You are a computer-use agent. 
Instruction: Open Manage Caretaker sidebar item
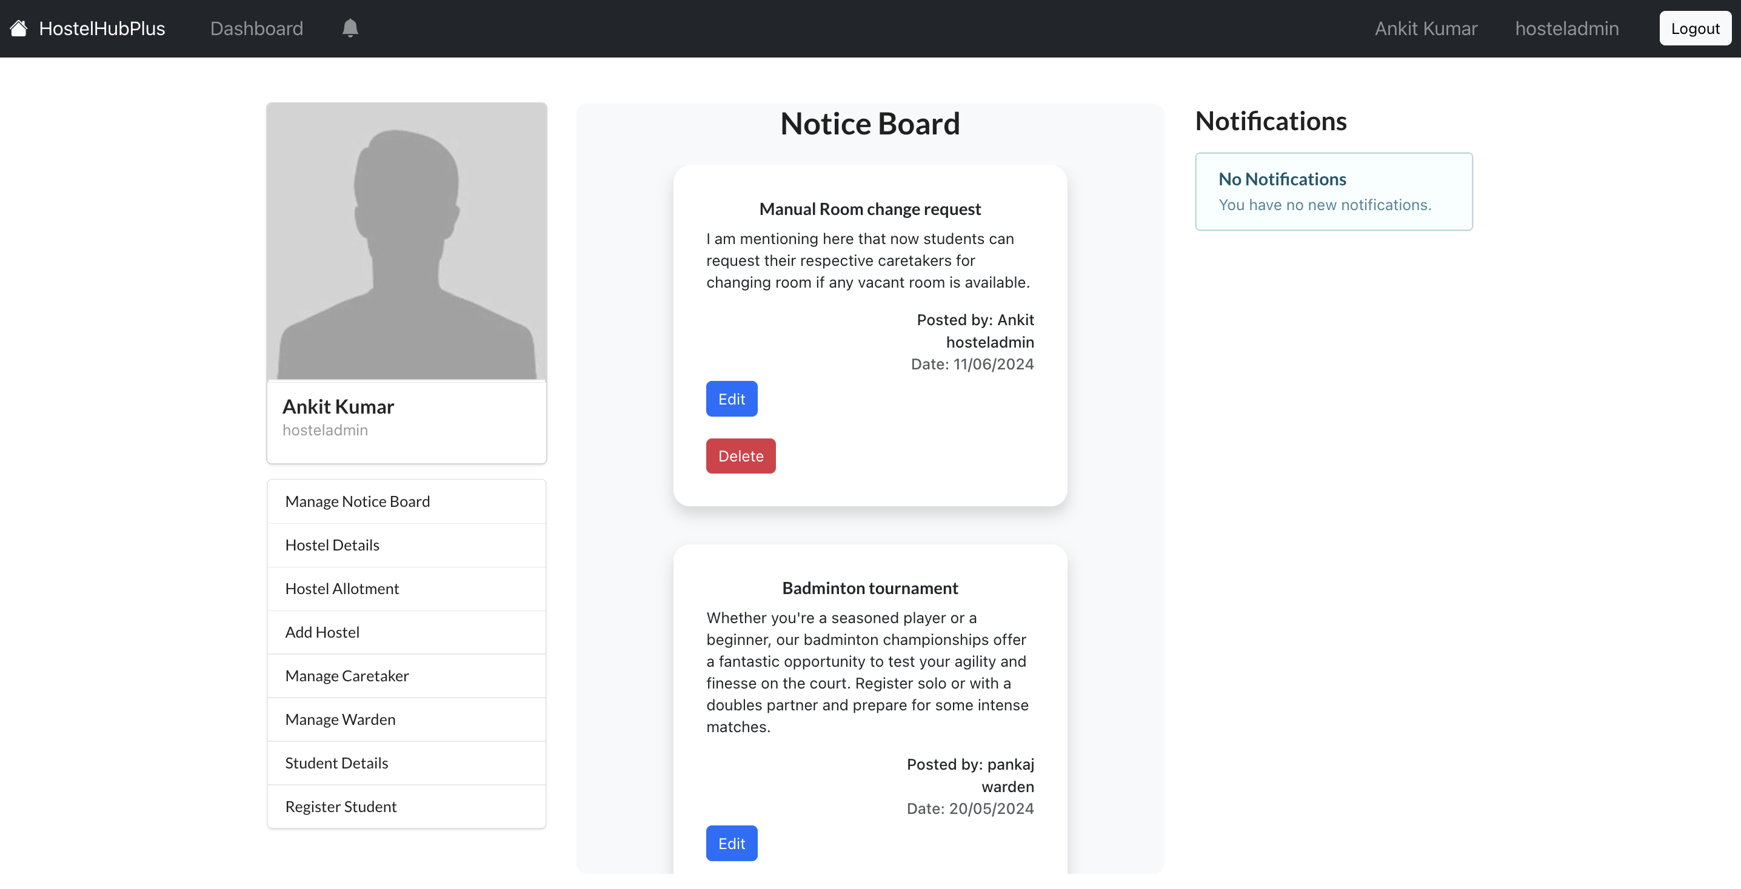point(347,675)
